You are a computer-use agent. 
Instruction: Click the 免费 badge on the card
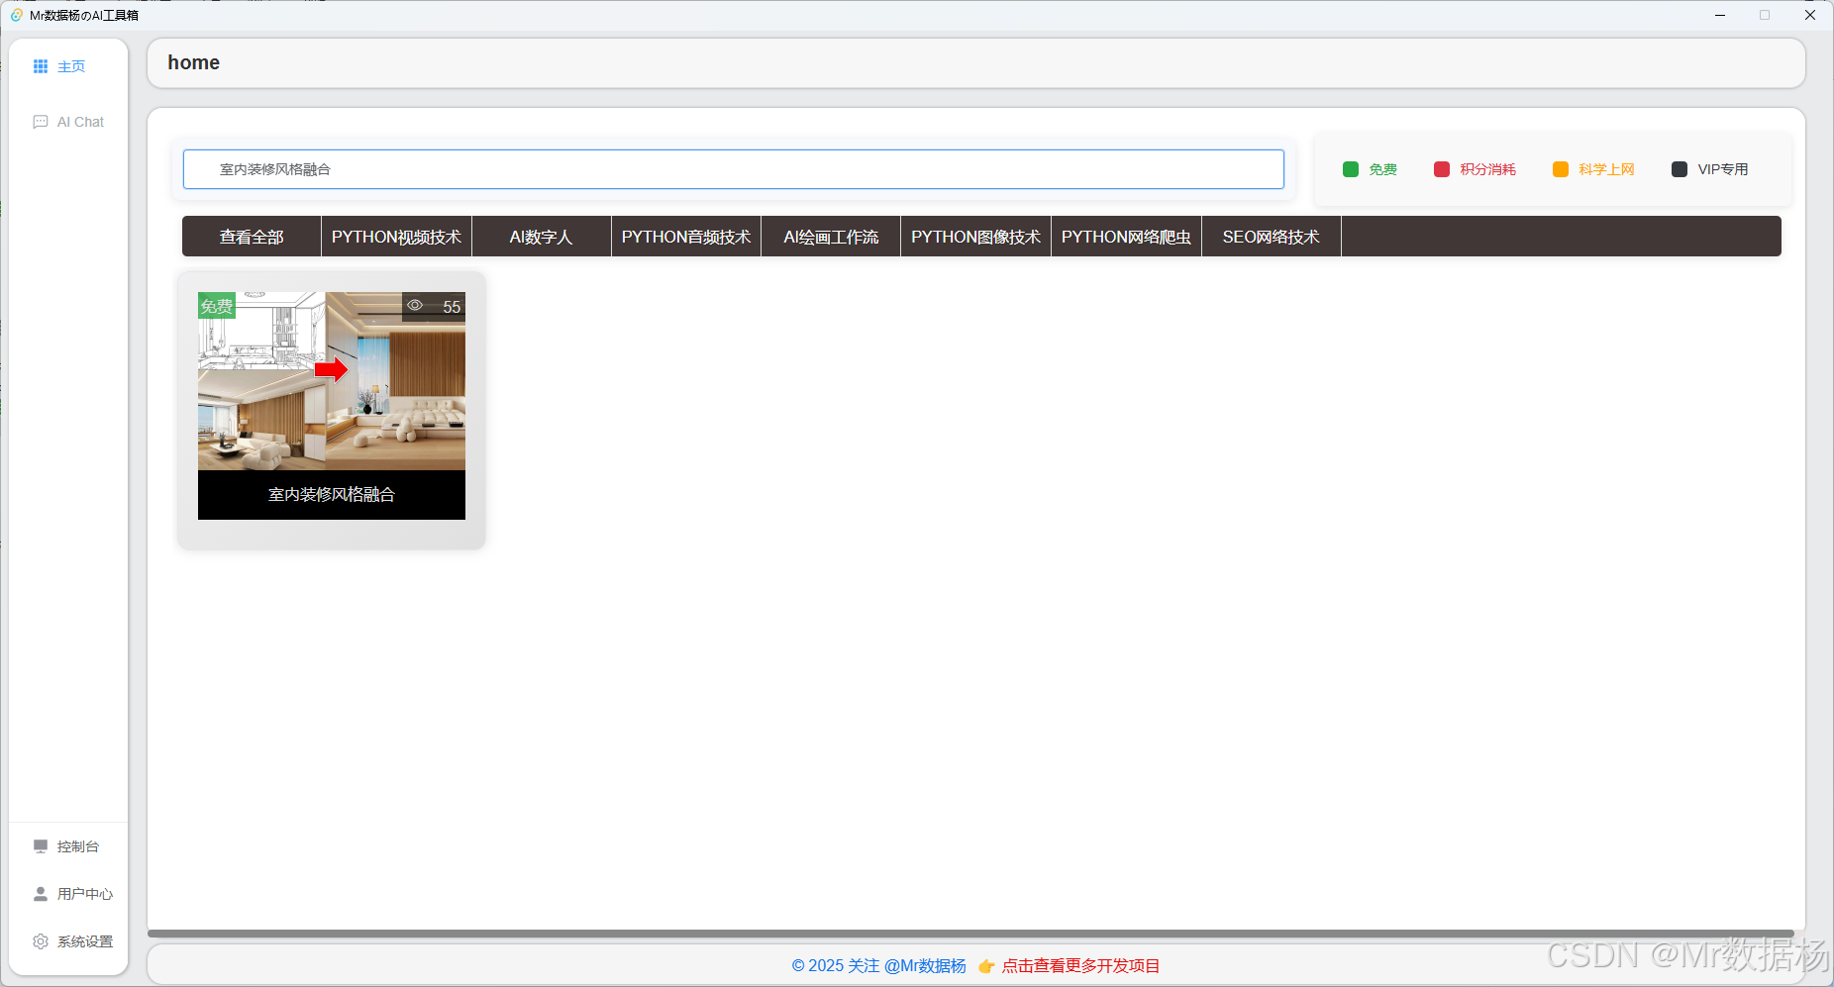point(217,306)
